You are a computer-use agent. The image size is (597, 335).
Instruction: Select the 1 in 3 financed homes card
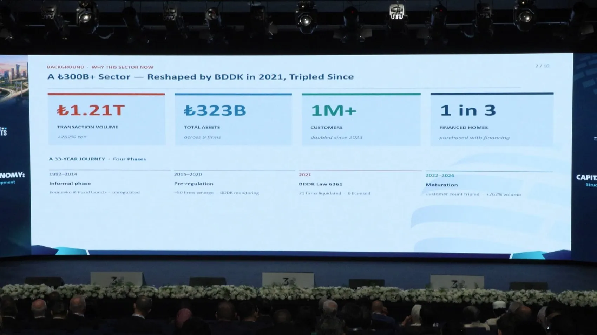(x=492, y=119)
